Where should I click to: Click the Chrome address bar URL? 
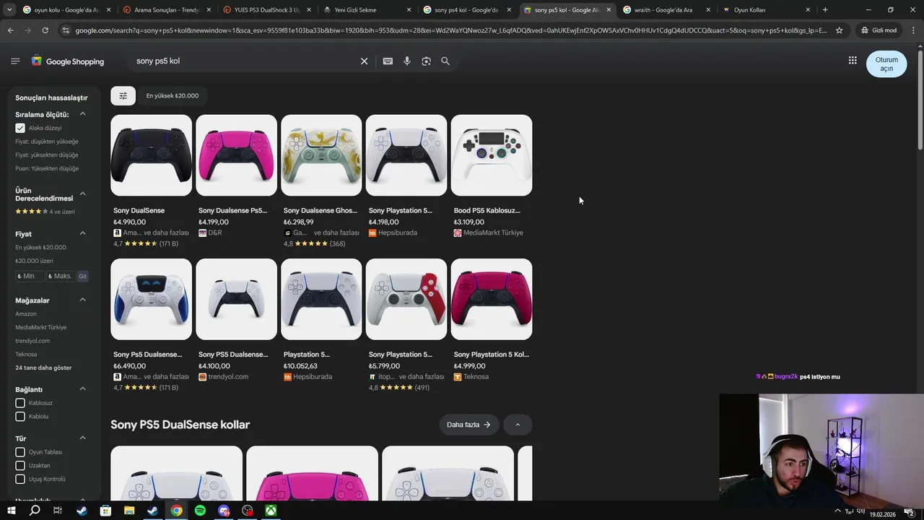[x=451, y=30]
